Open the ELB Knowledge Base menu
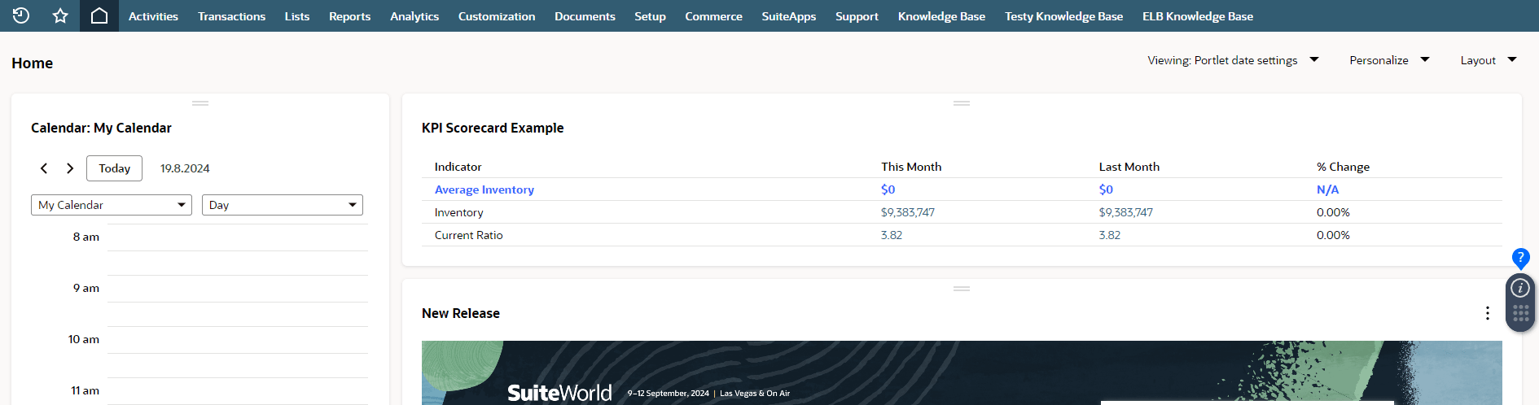1539x405 pixels. [1198, 16]
